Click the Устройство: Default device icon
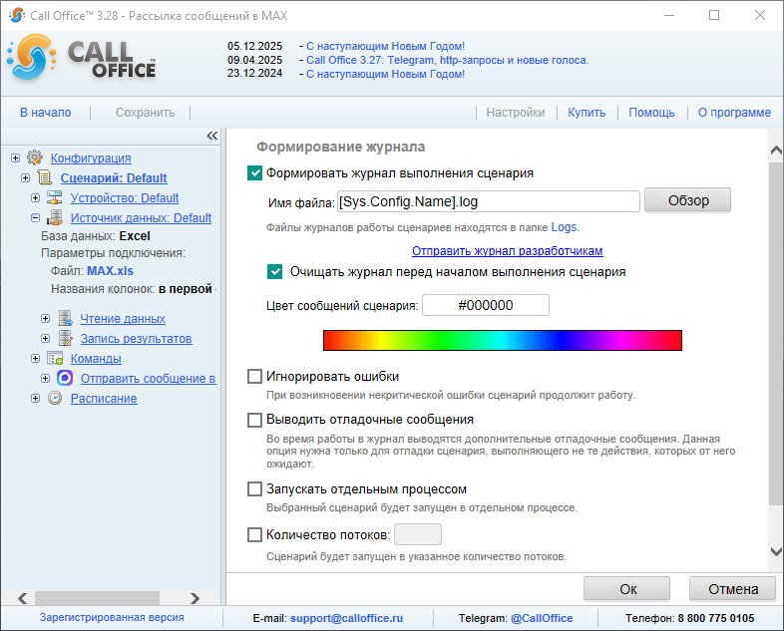This screenshot has height=631, width=784. (x=55, y=197)
